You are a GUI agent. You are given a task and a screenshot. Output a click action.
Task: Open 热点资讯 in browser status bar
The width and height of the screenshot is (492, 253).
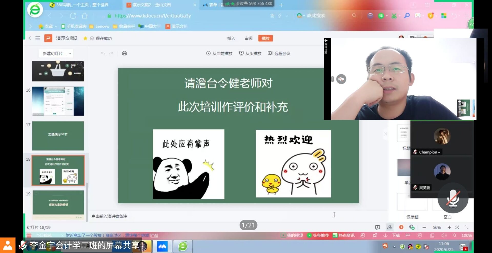coord(344,235)
